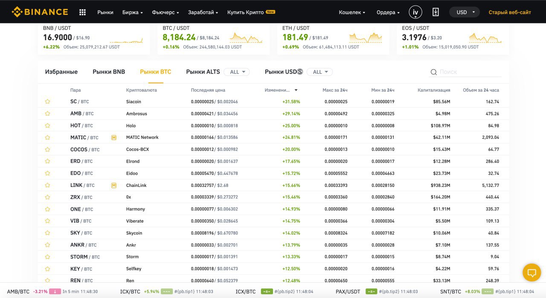Screen dimensions: 546x298
Task: Open the EOS / USDT mini chart
Action: tap(485, 38)
